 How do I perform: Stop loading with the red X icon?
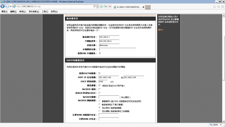click(x=110, y=6)
